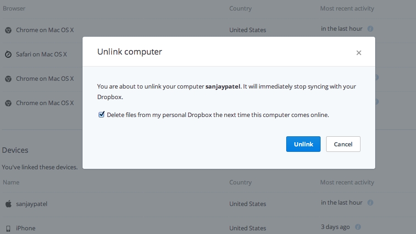This screenshot has width=416, height=234.
Task: Select the iPhone device name
Action: coord(26,228)
